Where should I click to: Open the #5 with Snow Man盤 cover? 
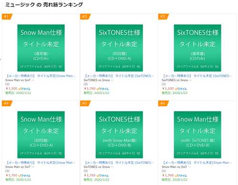(119, 135)
